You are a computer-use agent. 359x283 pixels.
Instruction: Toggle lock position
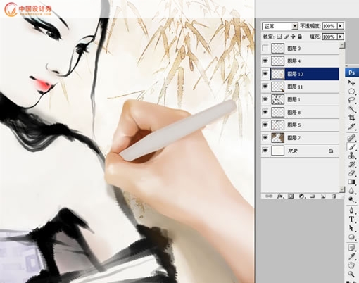293,37
